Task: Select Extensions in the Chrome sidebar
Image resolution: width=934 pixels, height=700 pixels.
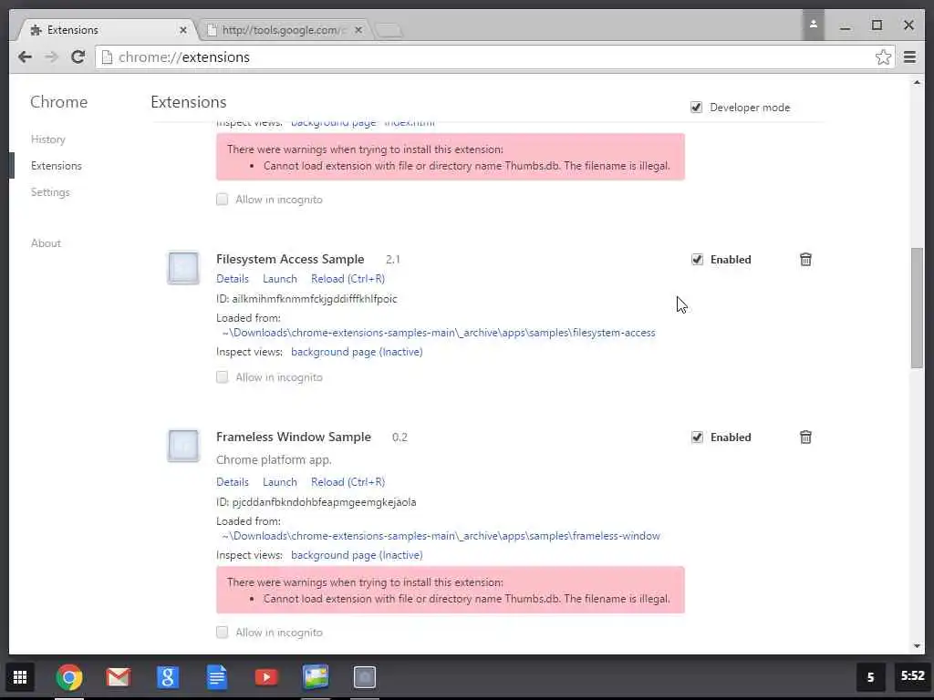Action: 57,166
